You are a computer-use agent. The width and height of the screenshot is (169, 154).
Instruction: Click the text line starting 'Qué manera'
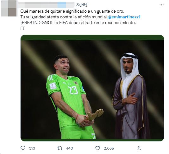pyautogui.click(x=72, y=11)
